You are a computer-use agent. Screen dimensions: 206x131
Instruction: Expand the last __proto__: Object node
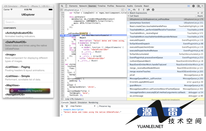[x=78, y=61]
